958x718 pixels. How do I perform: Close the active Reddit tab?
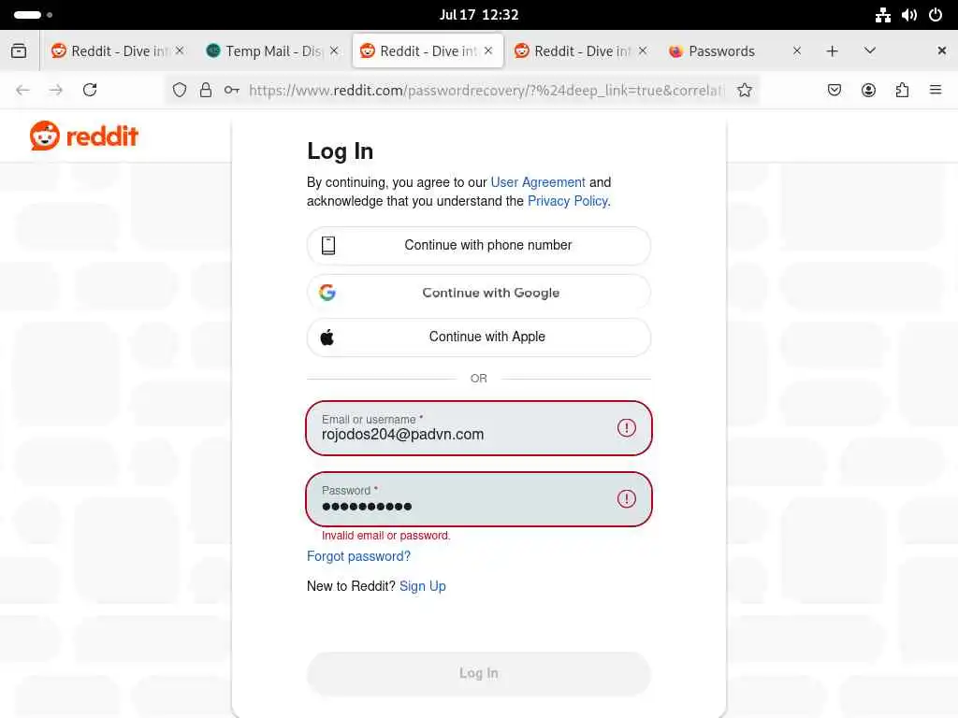[x=488, y=51]
